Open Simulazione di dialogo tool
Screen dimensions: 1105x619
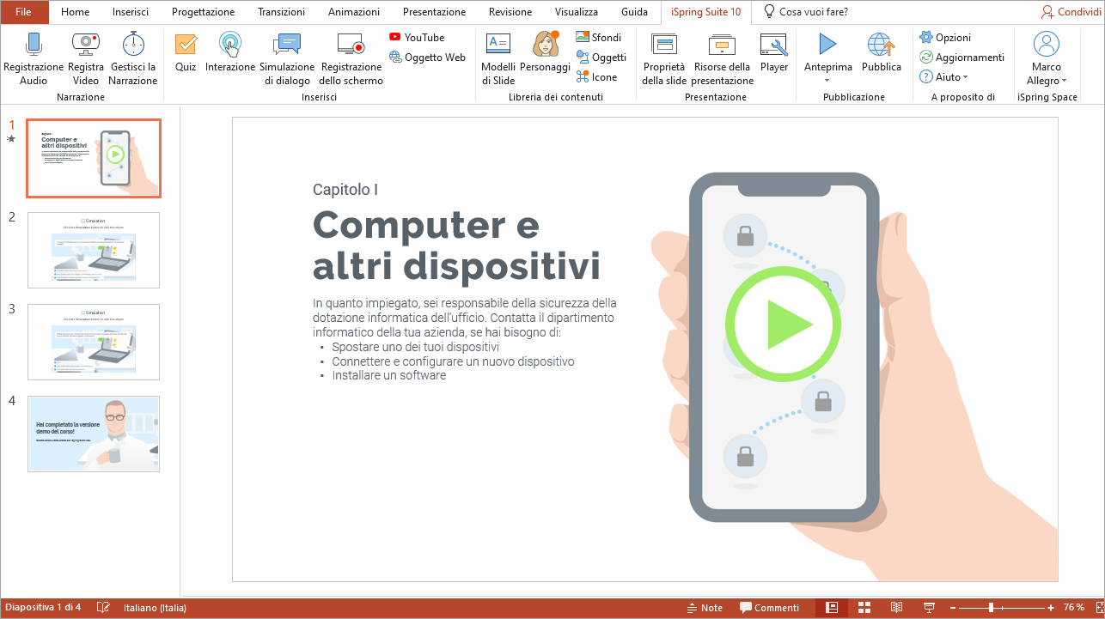point(286,45)
